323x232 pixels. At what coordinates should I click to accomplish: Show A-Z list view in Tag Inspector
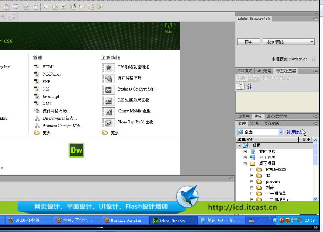[x=249, y=86]
